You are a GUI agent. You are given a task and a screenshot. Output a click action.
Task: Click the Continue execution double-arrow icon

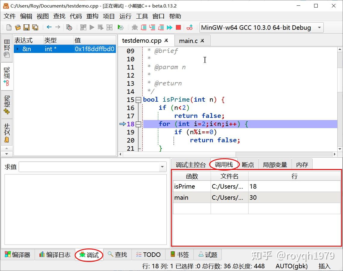170,27
